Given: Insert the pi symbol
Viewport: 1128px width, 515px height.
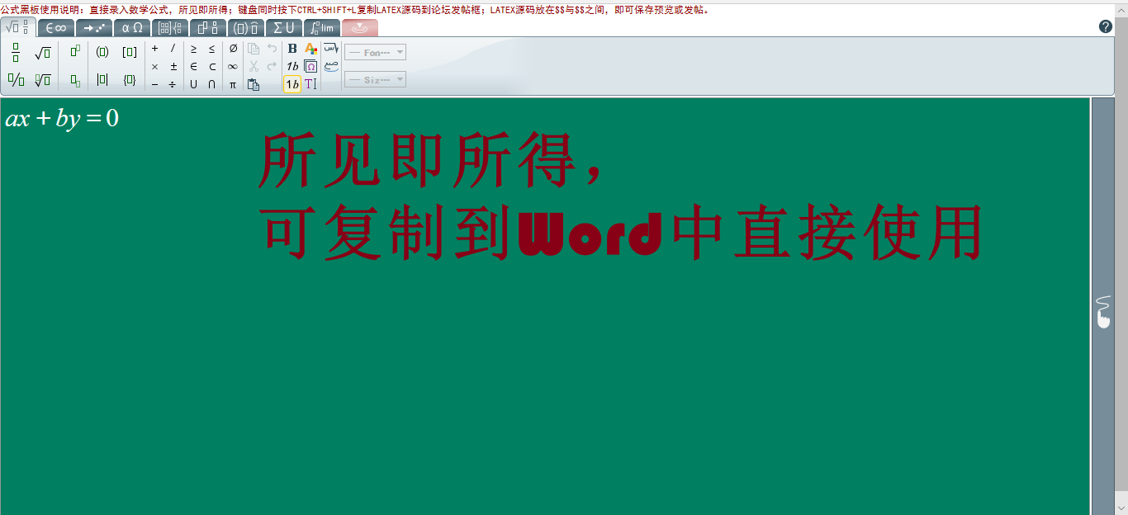Looking at the screenshot, I should click(x=233, y=84).
